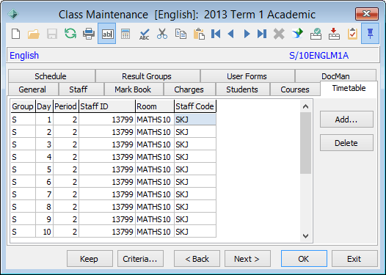Click the New document toolbar icon

15,34
